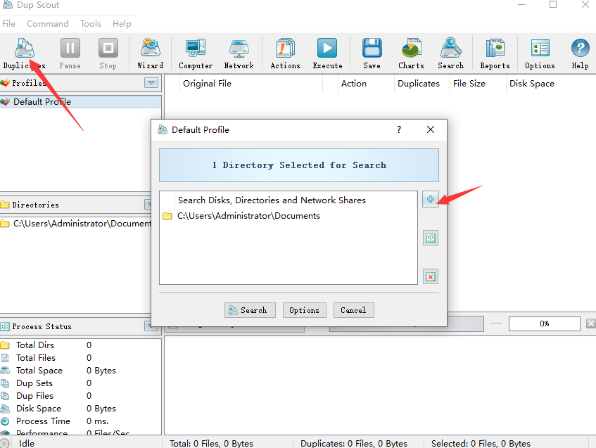This screenshot has width=596, height=448.
Task: Click the Pause toolbar button
Action: click(70, 53)
